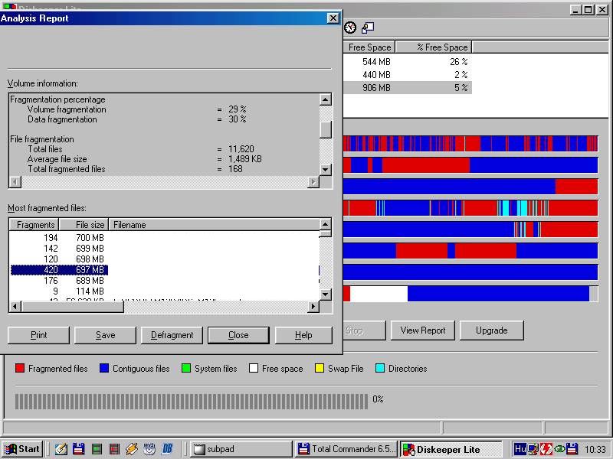This screenshot has height=459, width=613.
Task: Switch to subpad taskbar window
Action: (240, 449)
